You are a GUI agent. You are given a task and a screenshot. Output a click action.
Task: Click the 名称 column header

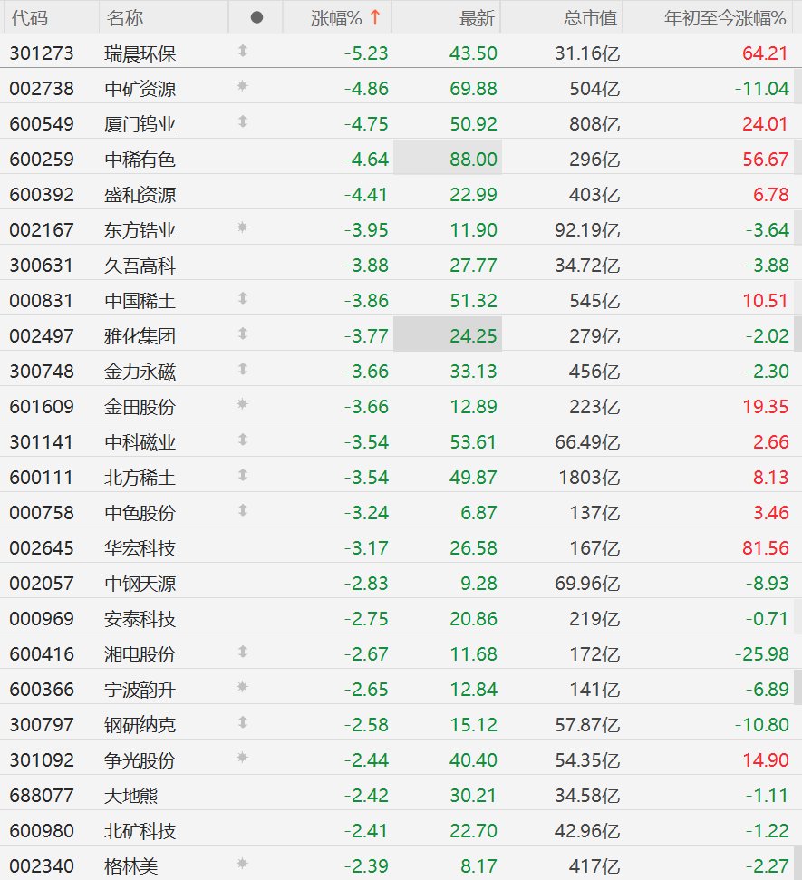point(124,18)
